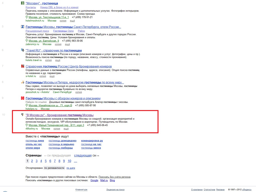Click the ellipsis for more pages
The image size is (256, 192).
point(76,161)
